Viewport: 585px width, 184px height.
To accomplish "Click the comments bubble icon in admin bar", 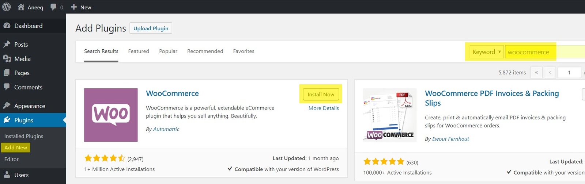I will pyautogui.click(x=53, y=7).
